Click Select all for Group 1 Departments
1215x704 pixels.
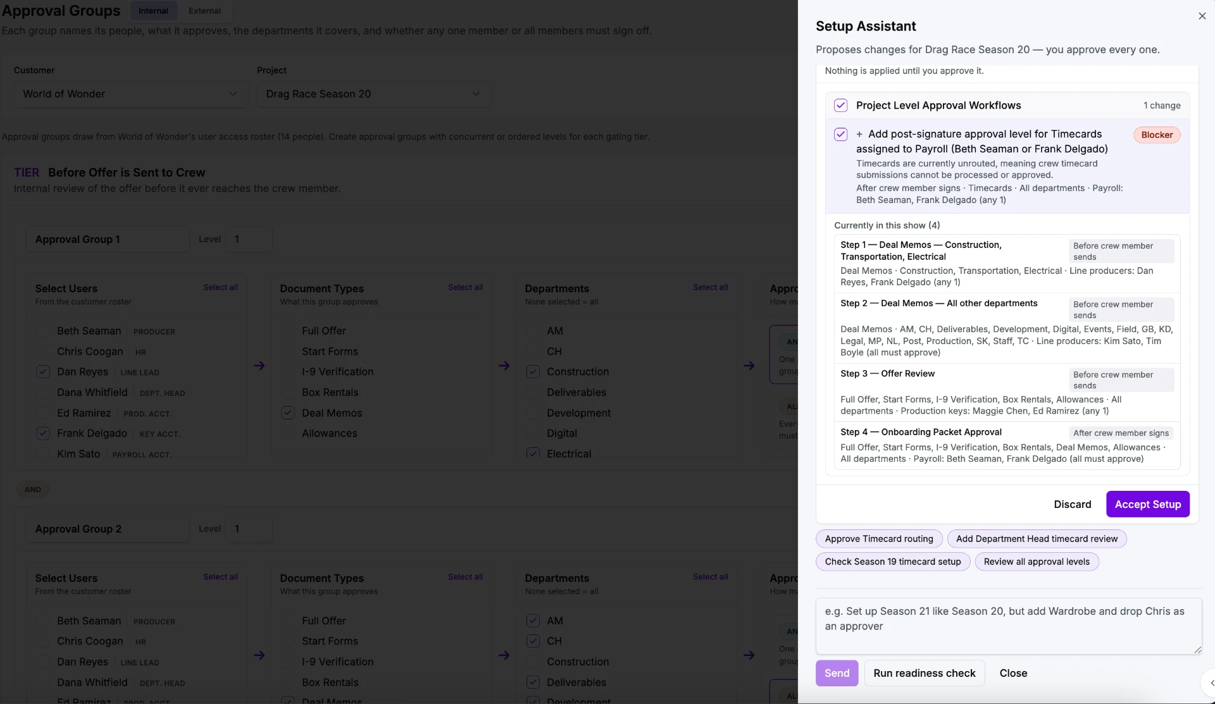tap(710, 287)
